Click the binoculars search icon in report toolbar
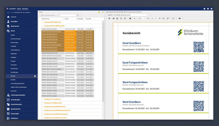This screenshot has height=126, width=219. [109, 19]
